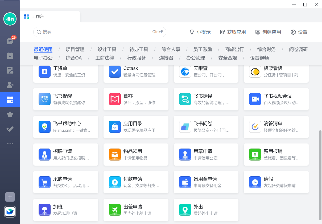Open the 用章申请 stamp icon

click(185, 155)
